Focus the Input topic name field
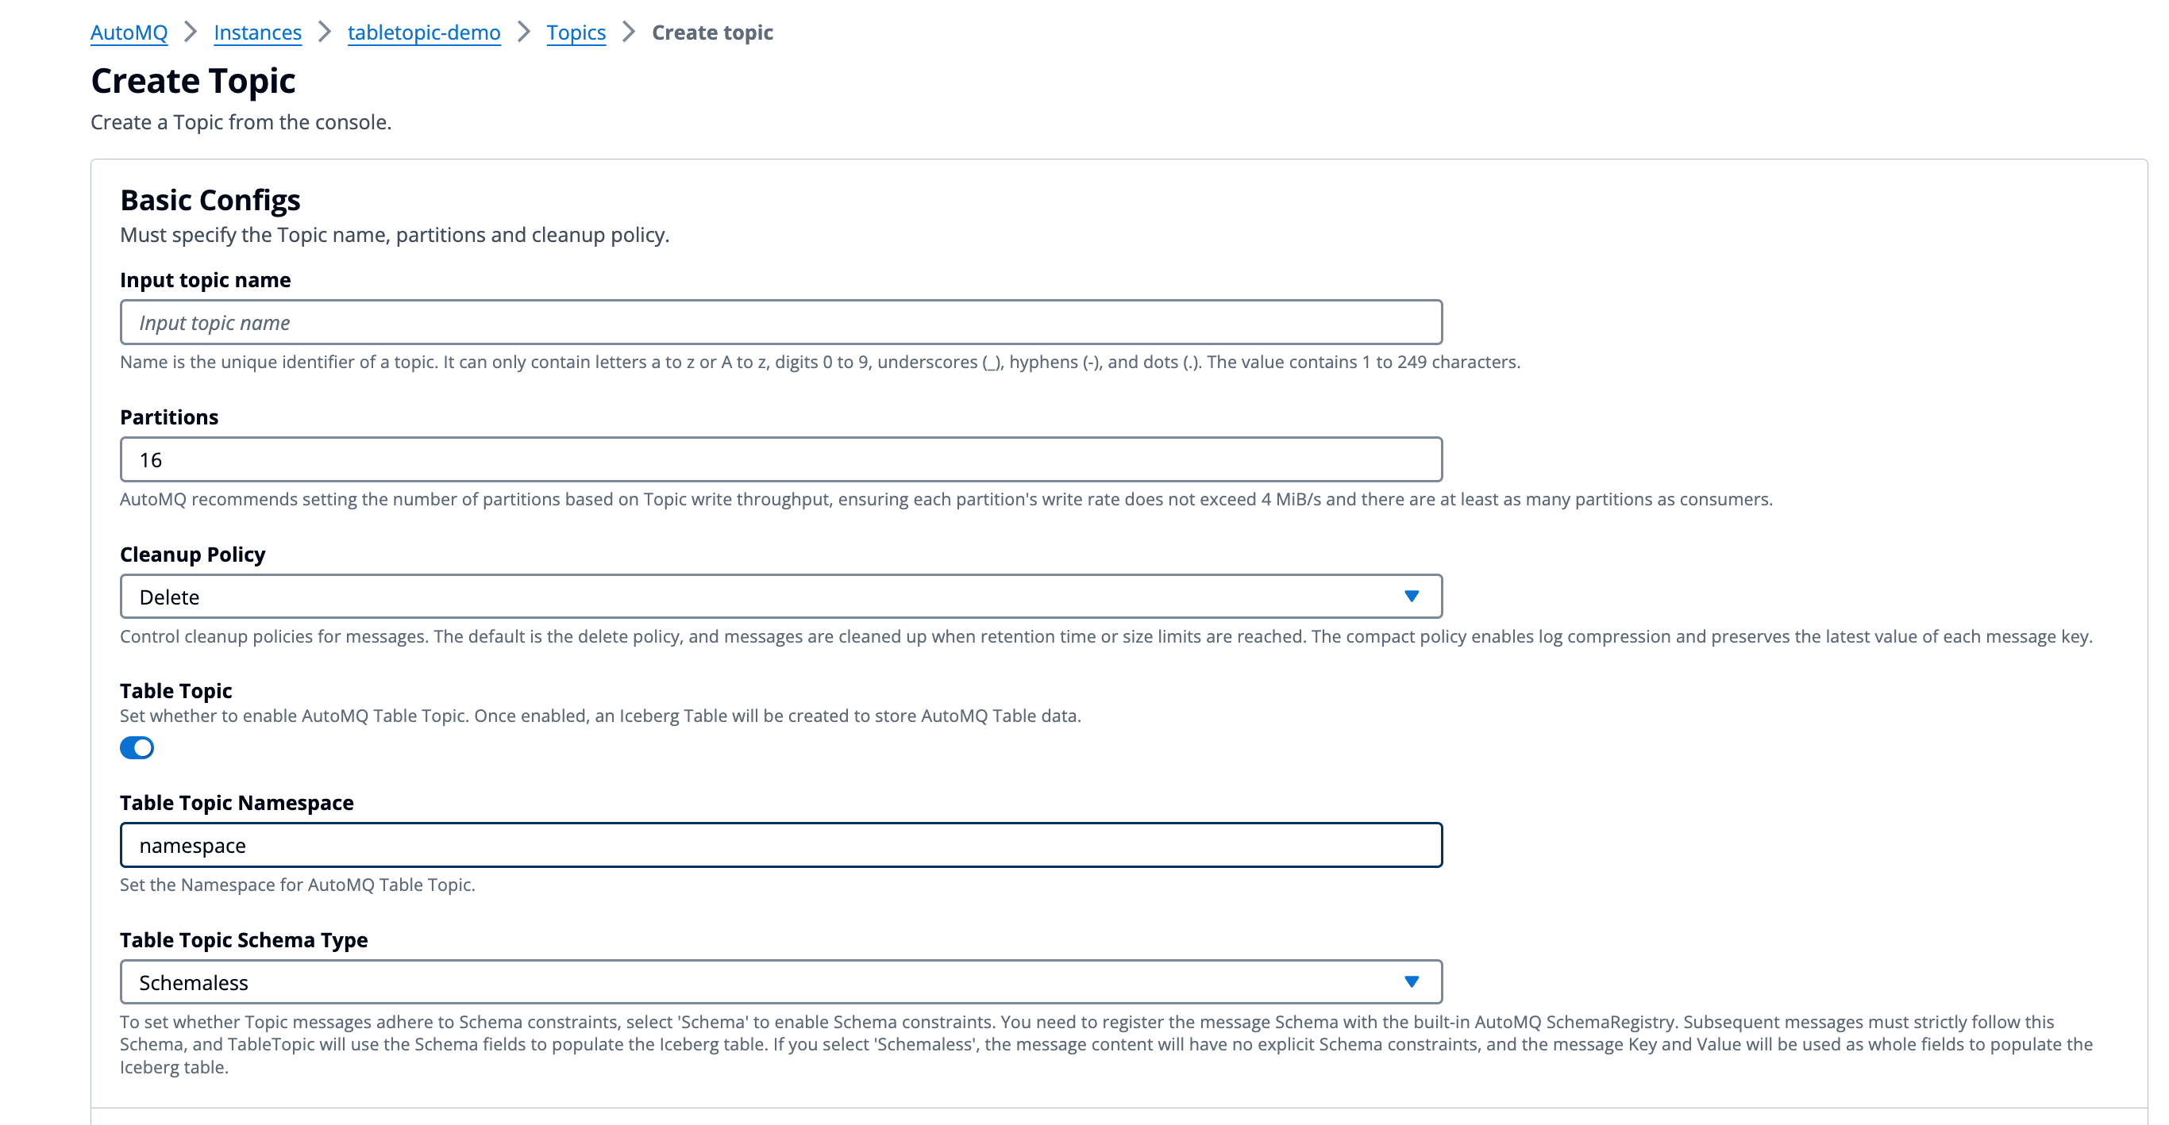Image resolution: width=2169 pixels, height=1125 pixels. pos(780,322)
